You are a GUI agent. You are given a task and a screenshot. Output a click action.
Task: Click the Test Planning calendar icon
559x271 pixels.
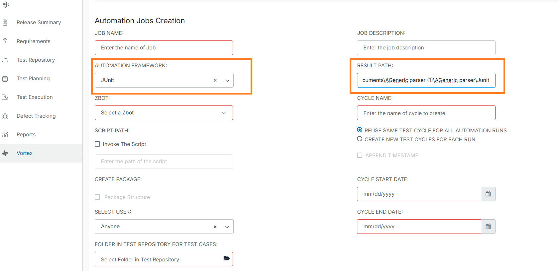pyautogui.click(x=5, y=79)
